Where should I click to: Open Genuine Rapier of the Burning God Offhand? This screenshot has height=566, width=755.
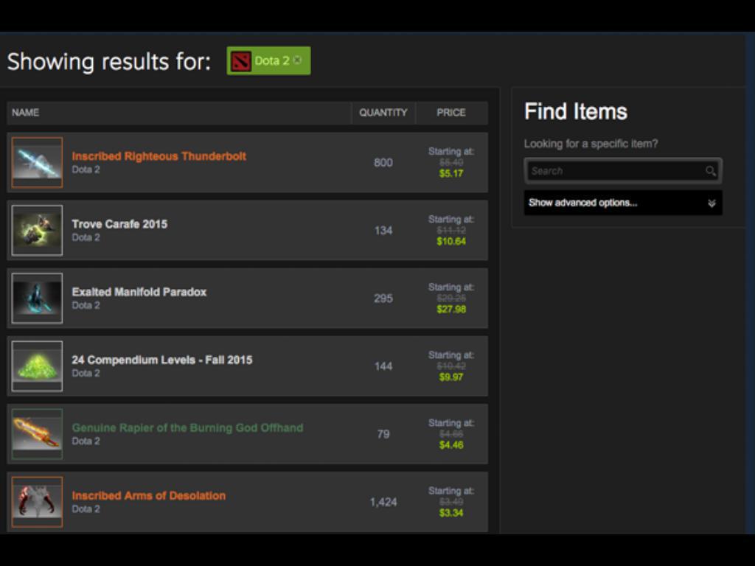click(x=187, y=427)
